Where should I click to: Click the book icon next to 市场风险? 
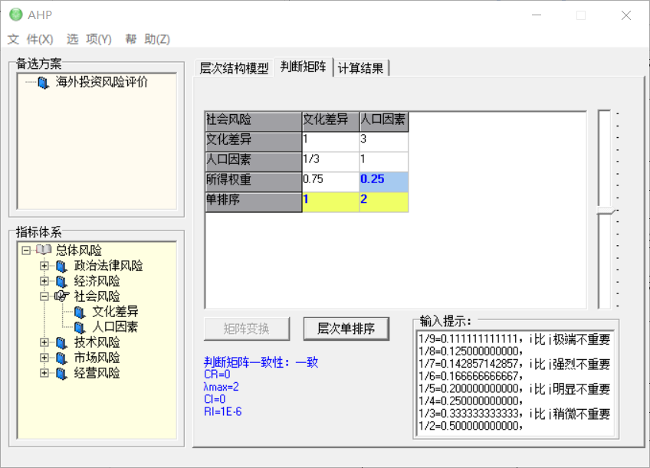click(x=61, y=358)
